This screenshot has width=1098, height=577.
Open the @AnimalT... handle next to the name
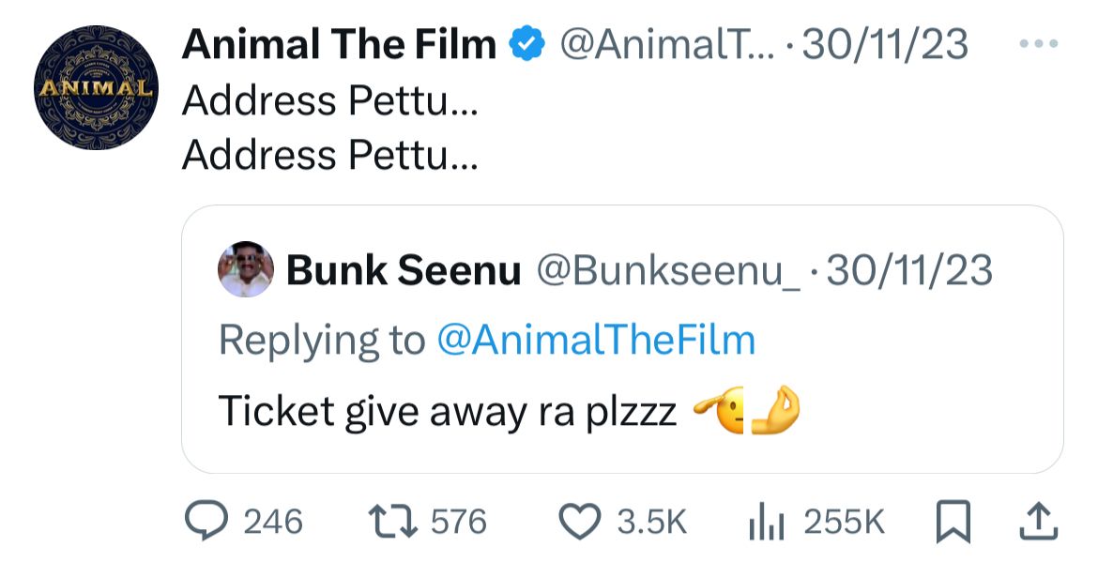point(667,44)
